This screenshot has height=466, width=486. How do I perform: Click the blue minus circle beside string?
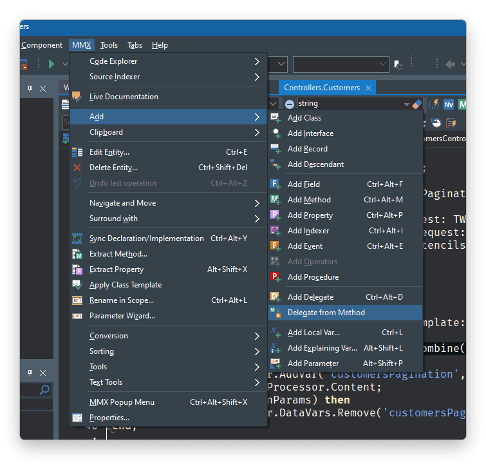tap(290, 104)
